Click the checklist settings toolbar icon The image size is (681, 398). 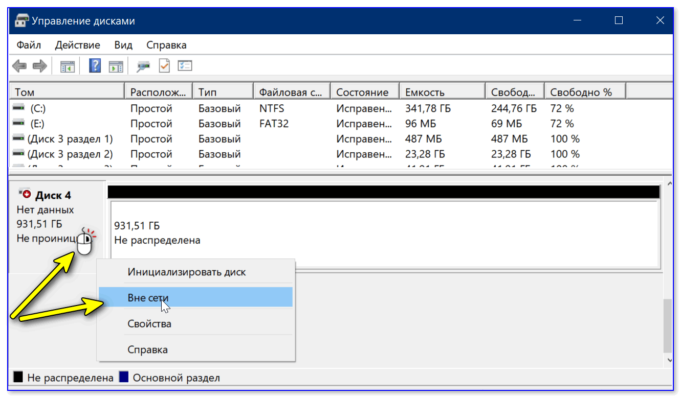tap(185, 66)
